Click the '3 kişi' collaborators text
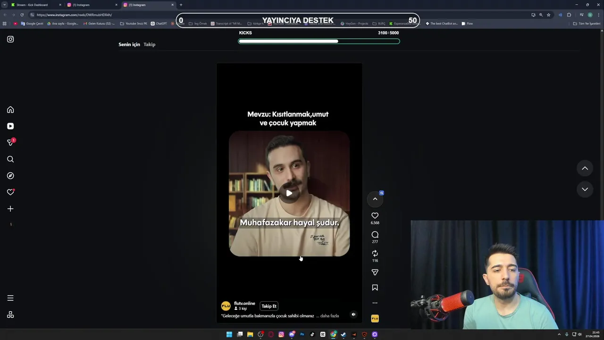Screen dimensions: 604x340 [241, 309]
